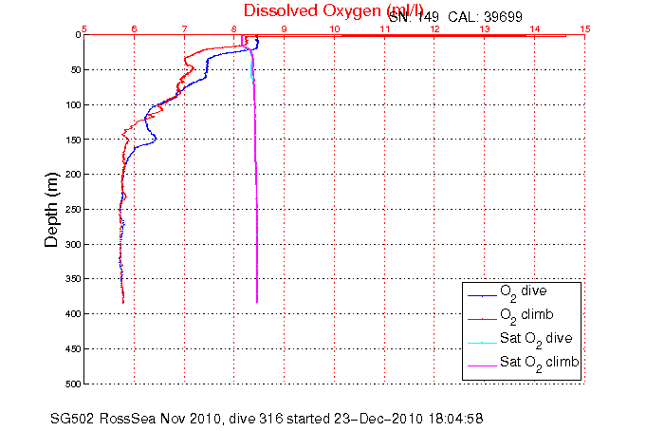Click the oxygen axis tick label 9

[285, 28]
